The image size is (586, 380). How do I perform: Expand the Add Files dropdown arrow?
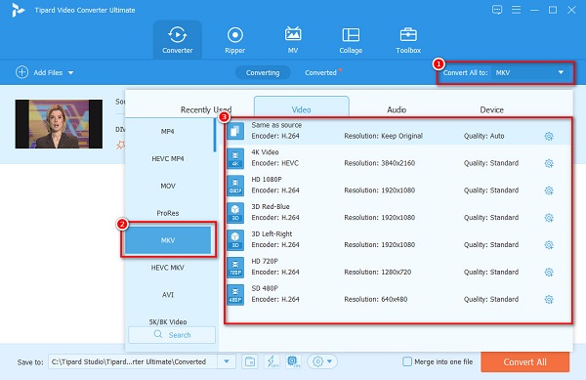(x=70, y=73)
